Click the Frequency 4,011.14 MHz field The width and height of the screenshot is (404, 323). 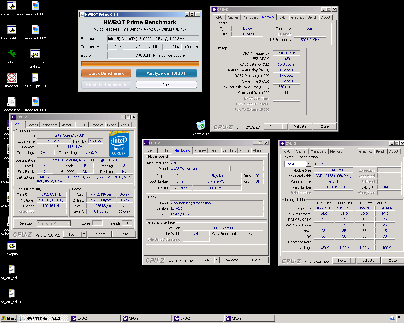coord(137,47)
